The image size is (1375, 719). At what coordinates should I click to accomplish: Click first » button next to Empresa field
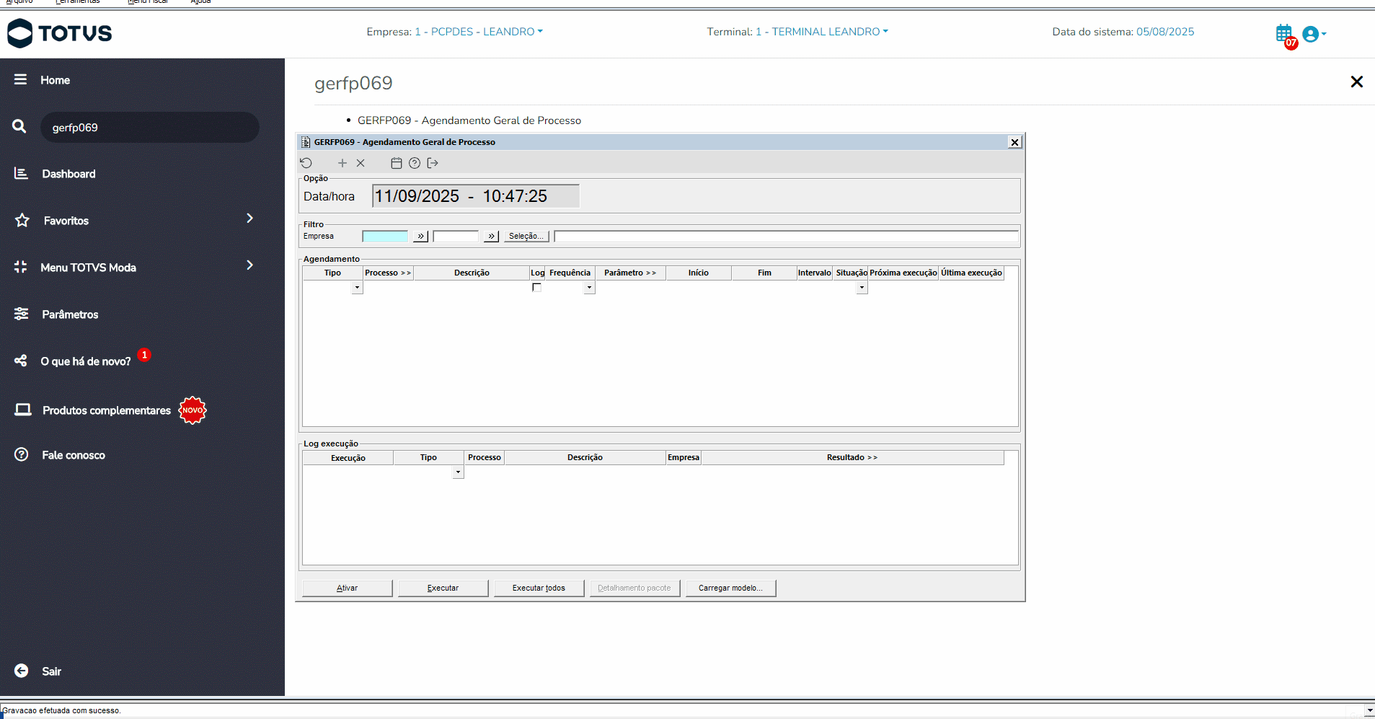pos(420,236)
